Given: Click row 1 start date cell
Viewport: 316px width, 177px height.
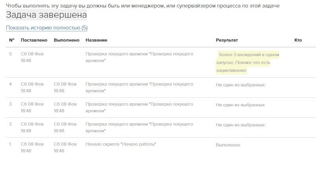Looking at the screenshot, I should [32, 147].
